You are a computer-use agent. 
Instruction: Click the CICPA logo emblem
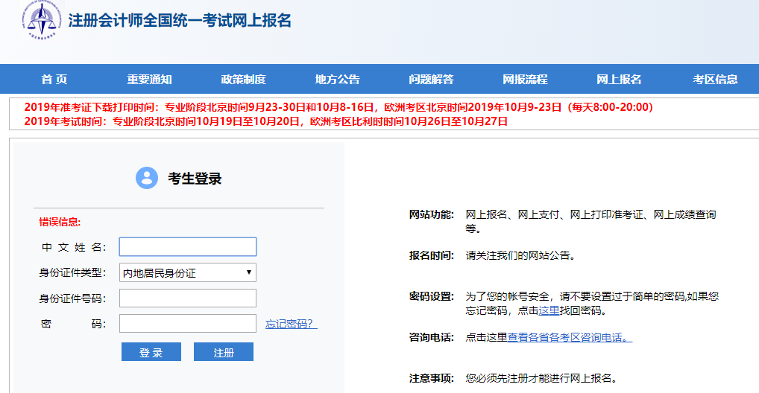click(x=42, y=19)
